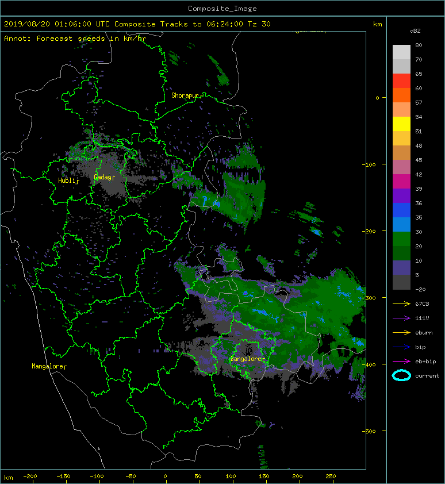This screenshot has width=445, height=484.
Task: Click the 42-45 dBZ dusty pink swatch
Action: click(401, 167)
